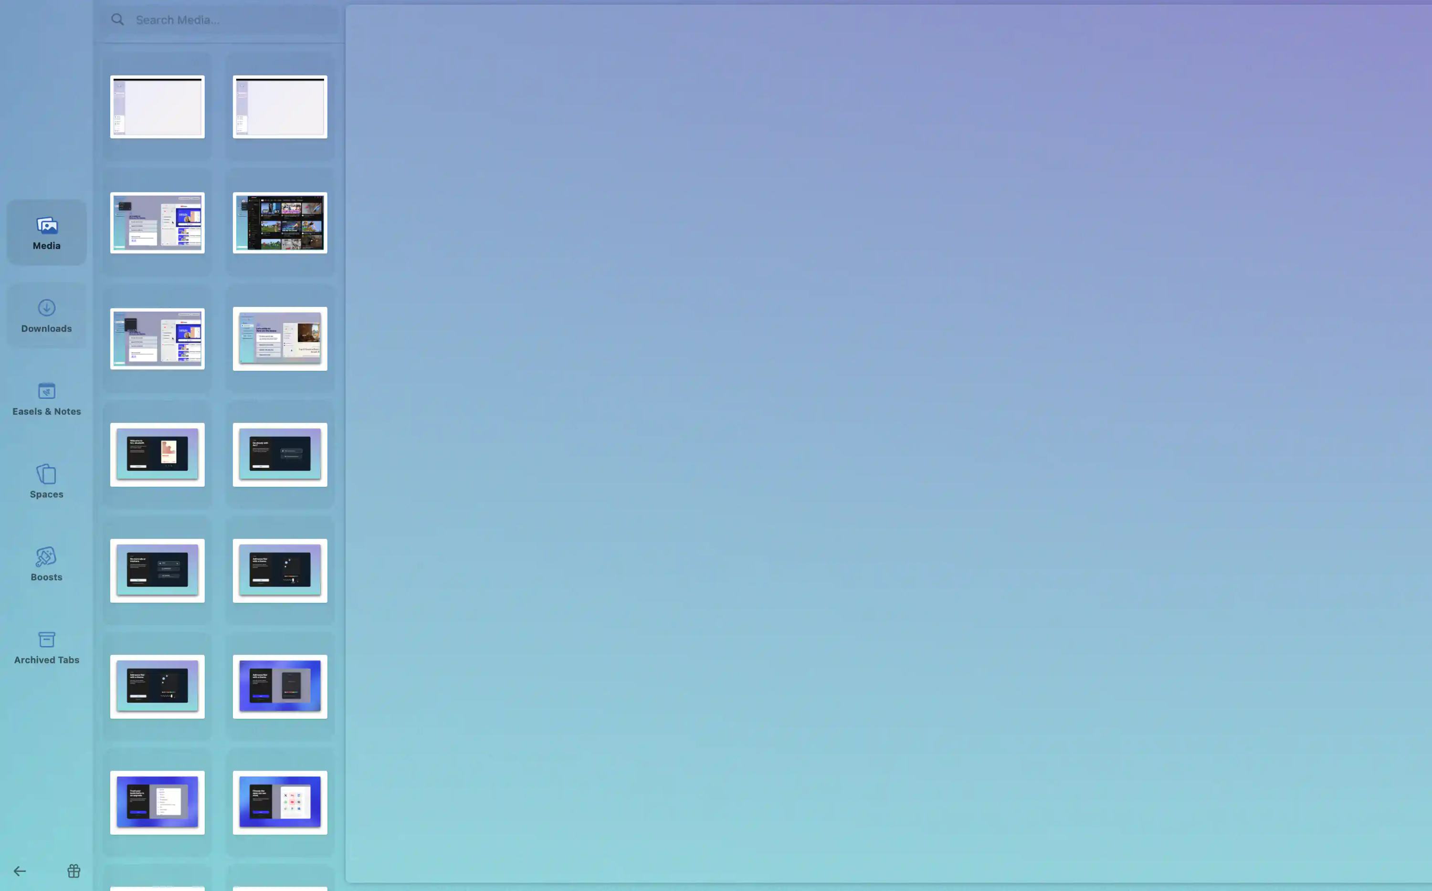Open the dark video grid screenshot thumbnail
Image resolution: width=1432 pixels, height=891 pixels.
[x=280, y=223]
